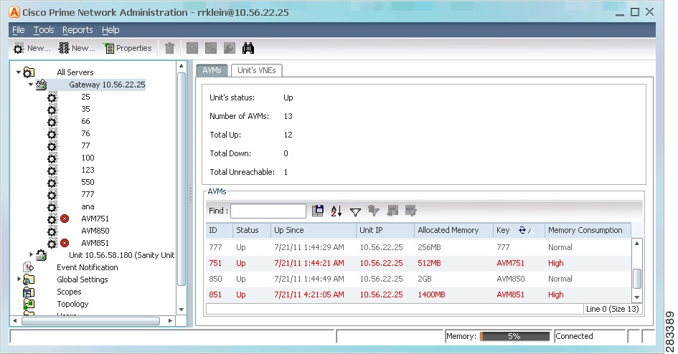Image resolution: width=678 pixels, height=354 pixels.
Task: Select AVM 777 in the tree
Action: 88,194
